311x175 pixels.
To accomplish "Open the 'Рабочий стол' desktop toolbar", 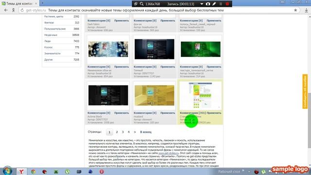I will (229, 172).
